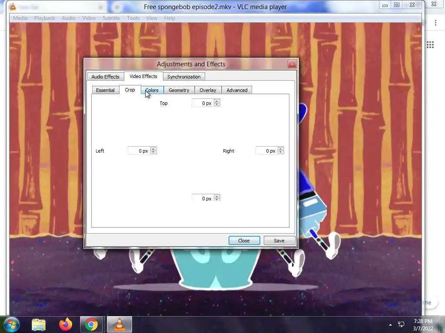Image resolution: width=445 pixels, height=333 pixels.
Task: Open the Video menu
Action: pos(89,18)
